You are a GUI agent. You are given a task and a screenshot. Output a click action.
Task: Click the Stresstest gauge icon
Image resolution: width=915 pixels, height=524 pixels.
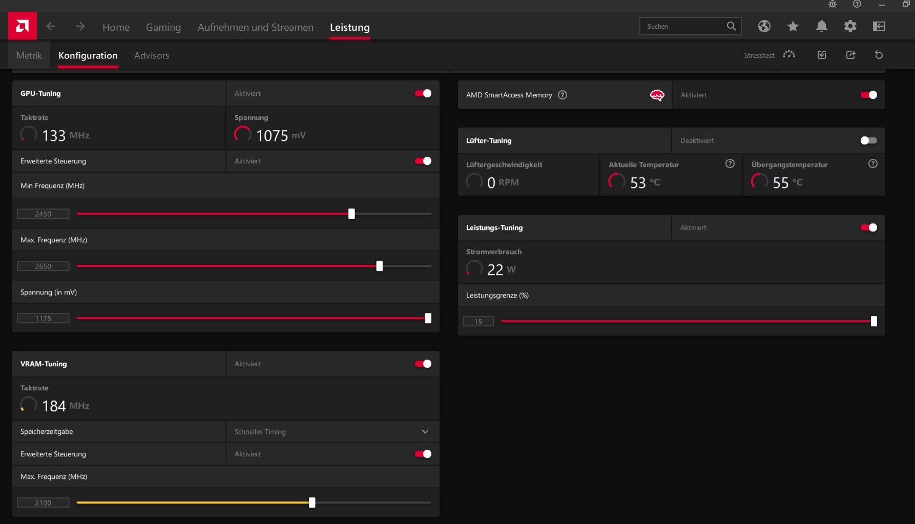point(789,55)
